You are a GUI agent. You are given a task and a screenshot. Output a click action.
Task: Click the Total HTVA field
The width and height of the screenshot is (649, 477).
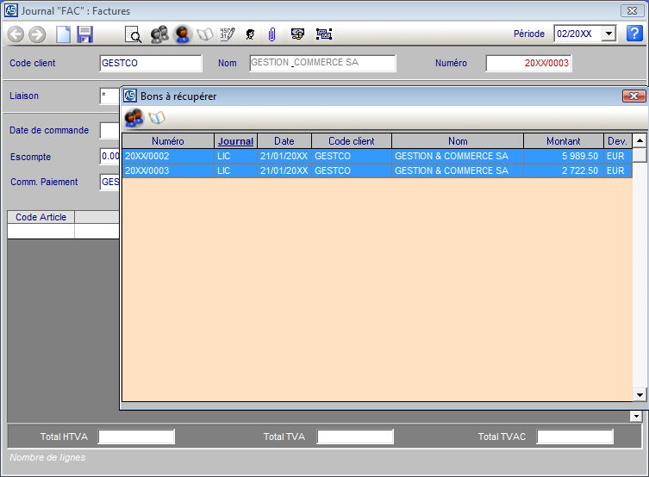click(x=136, y=437)
